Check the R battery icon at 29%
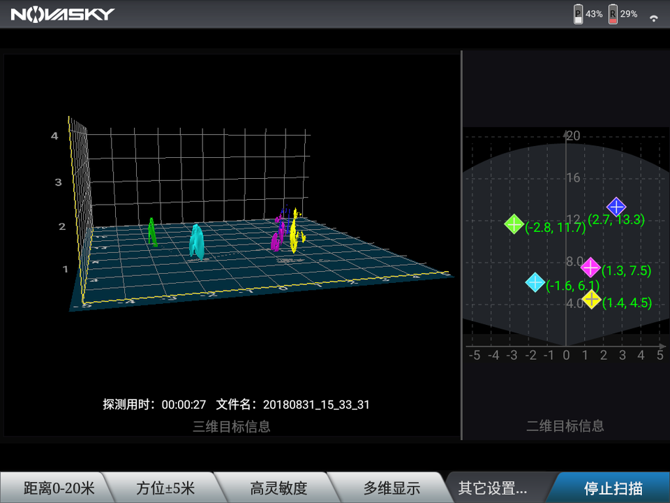670x503 pixels. click(x=613, y=14)
